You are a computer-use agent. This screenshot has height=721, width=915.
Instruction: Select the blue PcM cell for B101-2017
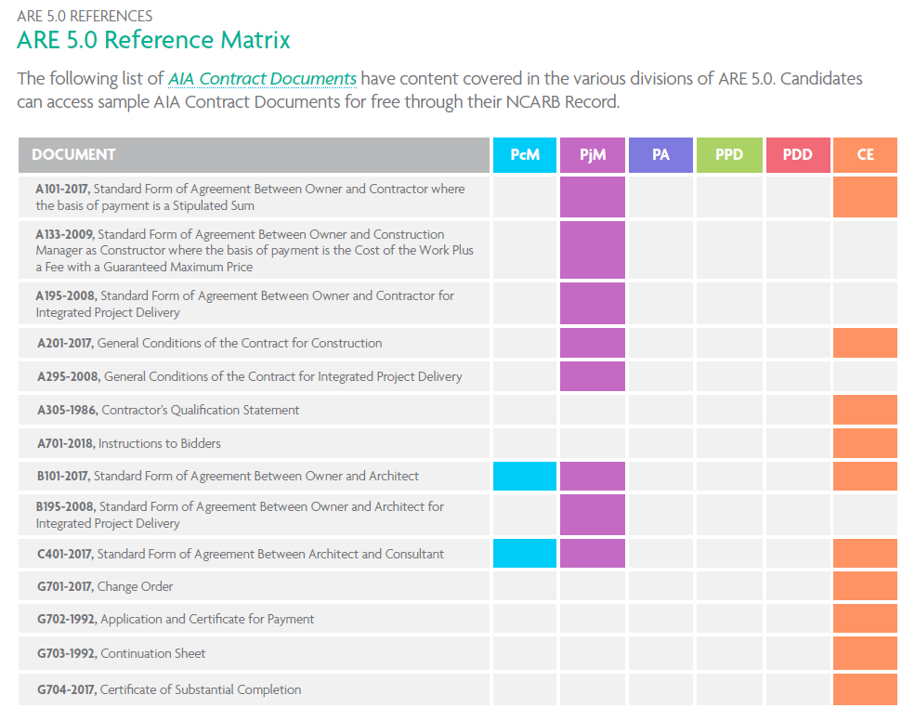(524, 476)
